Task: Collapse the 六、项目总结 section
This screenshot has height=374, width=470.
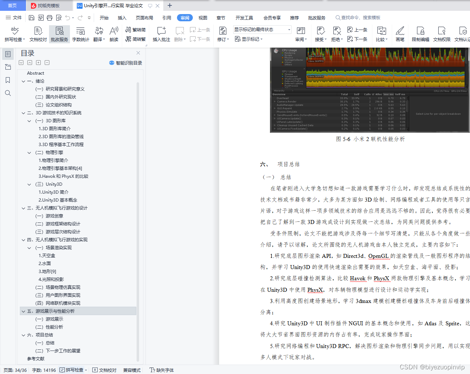Action: [23, 335]
